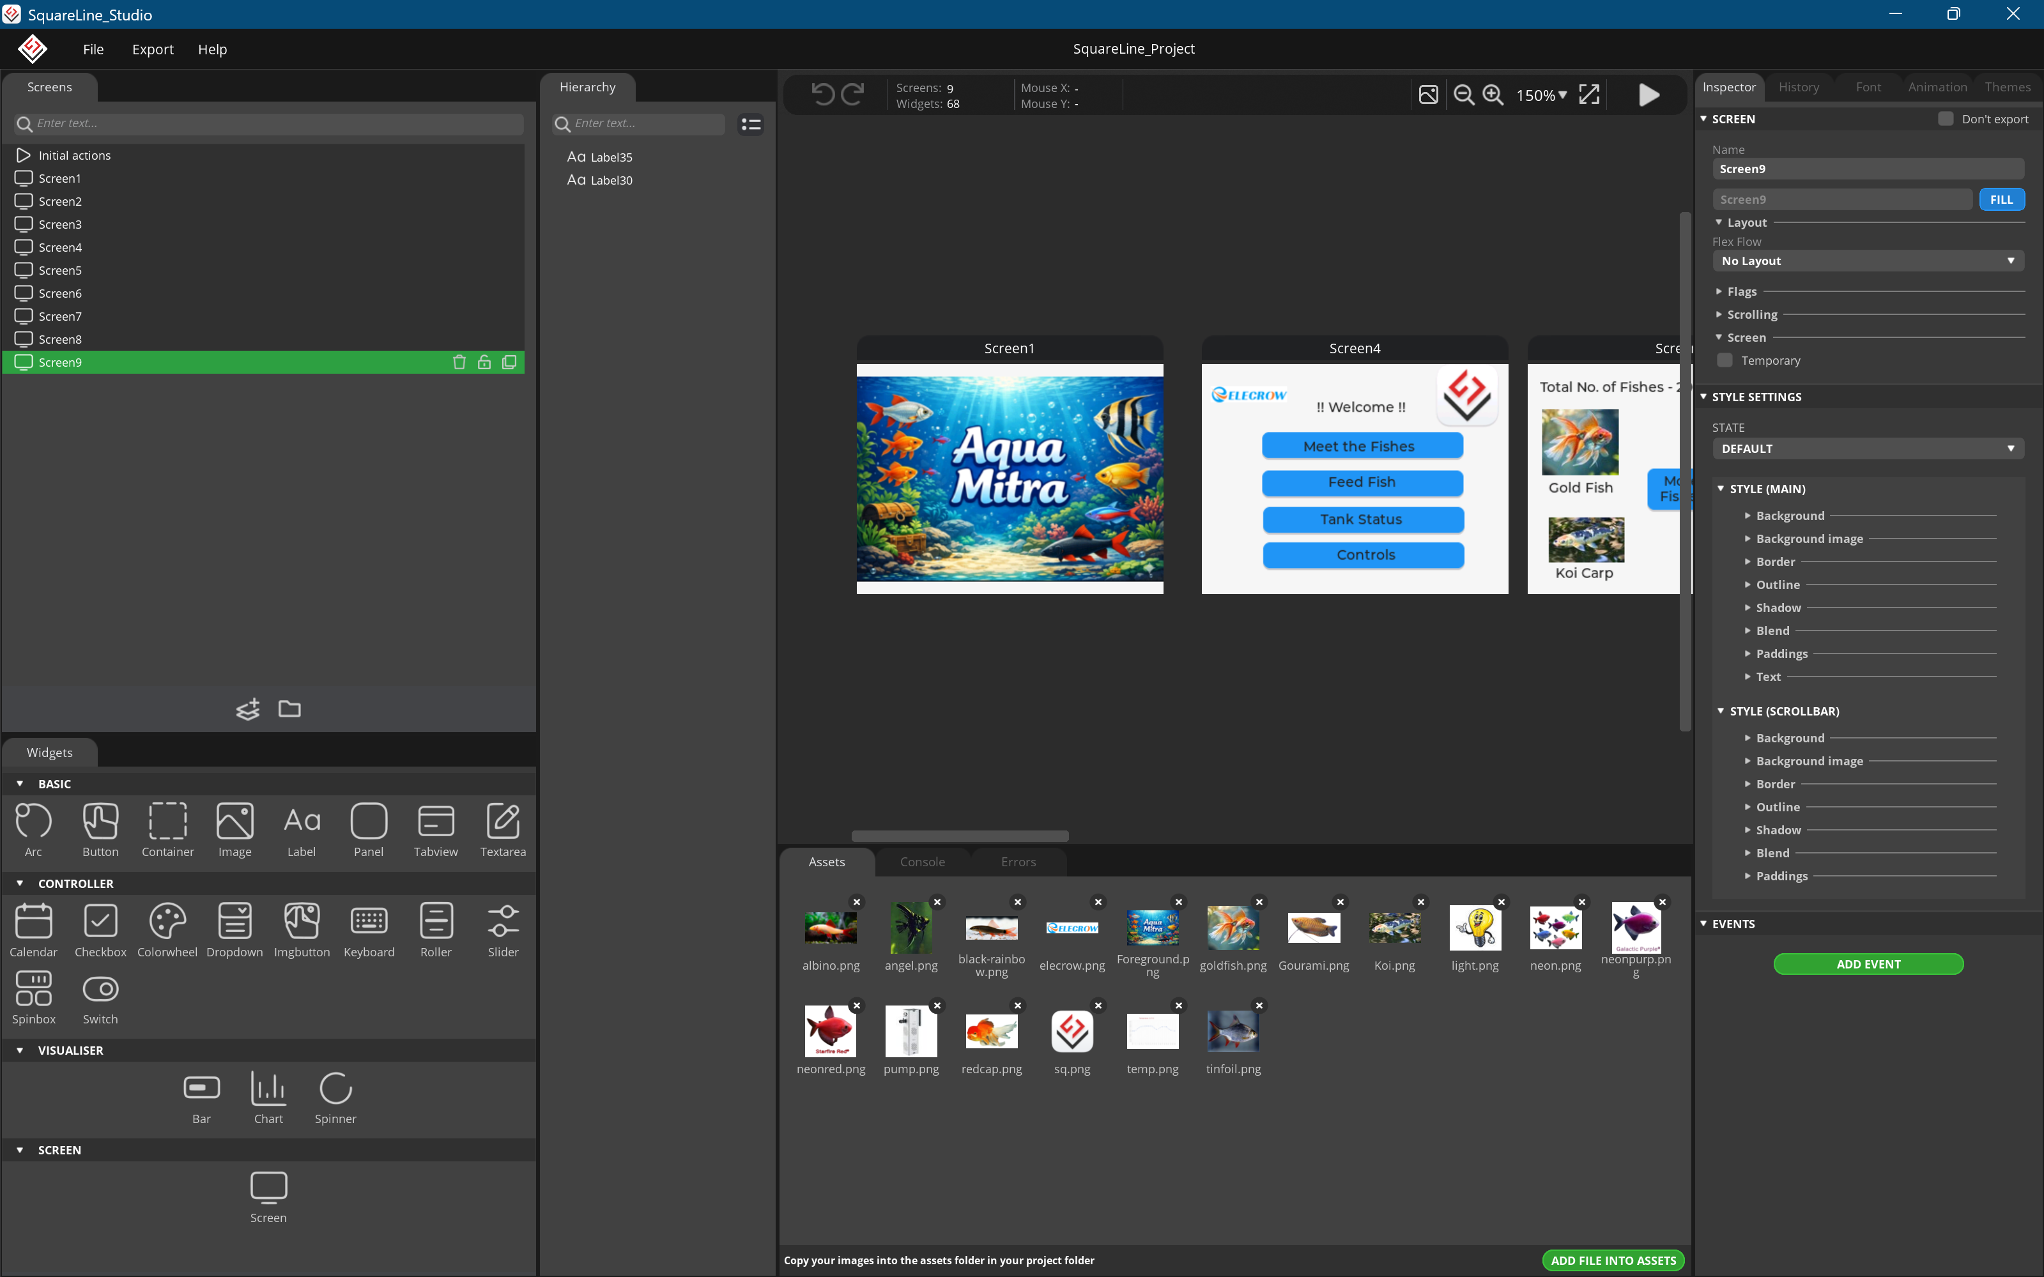Click the zoom out magnifier icon
The image size is (2044, 1277).
pyautogui.click(x=1464, y=95)
